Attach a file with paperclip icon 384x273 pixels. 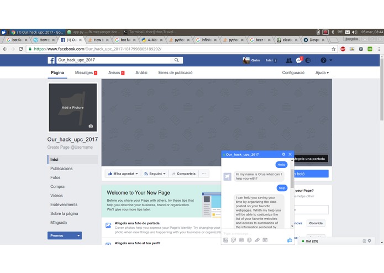[x=257, y=240]
